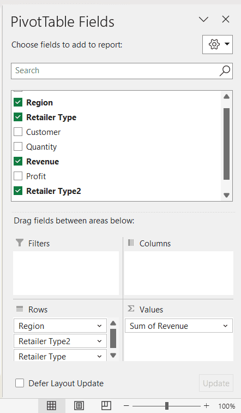Enable Defer Layout Update checkbox
This screenshot has width=241, height=413.
[20, 383]
